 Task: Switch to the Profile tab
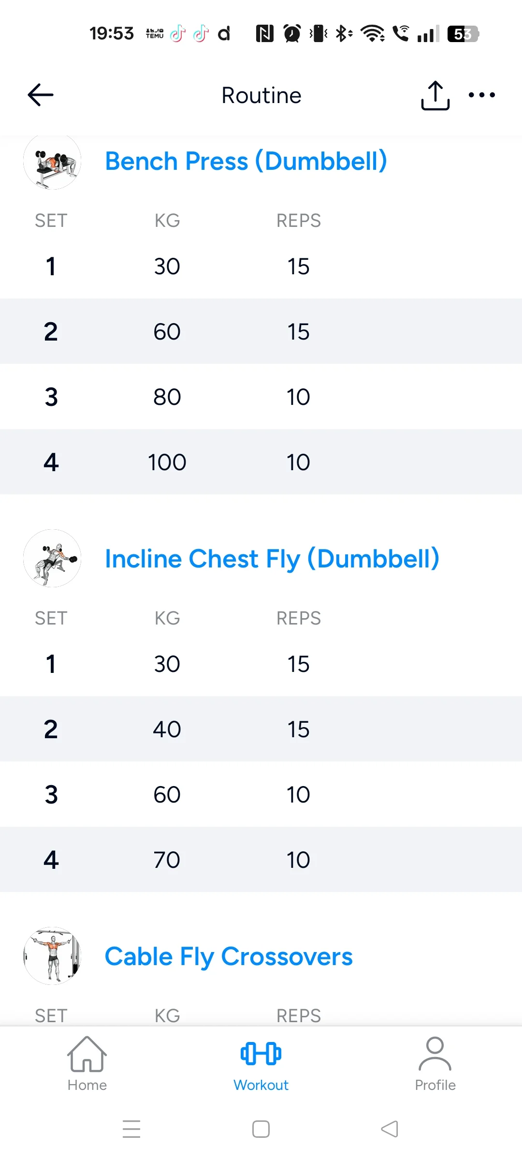click(435, 1064)
